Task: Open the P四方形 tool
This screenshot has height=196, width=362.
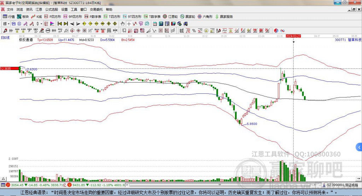Action: coord(53,17)
